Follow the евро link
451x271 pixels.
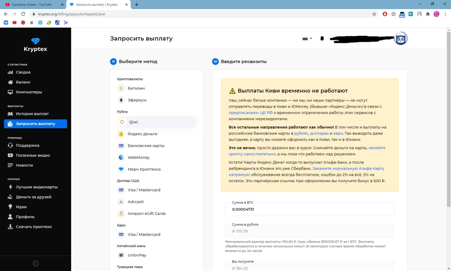coord(338,134)
